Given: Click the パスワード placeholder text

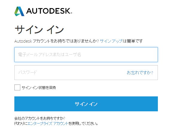Looking at the screenshot, I should pos(28,72).
